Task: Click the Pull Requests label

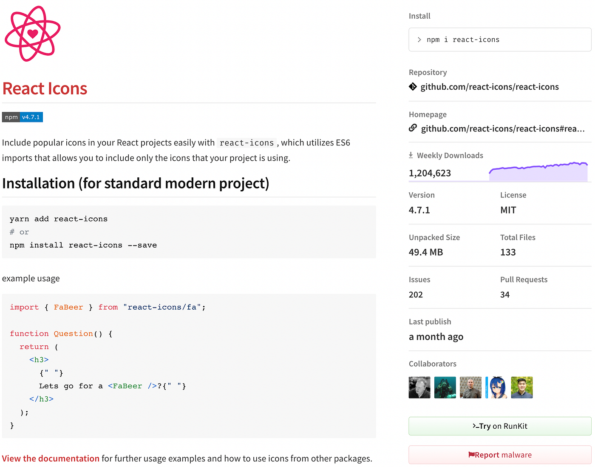Action: click(x=524, y=279)
